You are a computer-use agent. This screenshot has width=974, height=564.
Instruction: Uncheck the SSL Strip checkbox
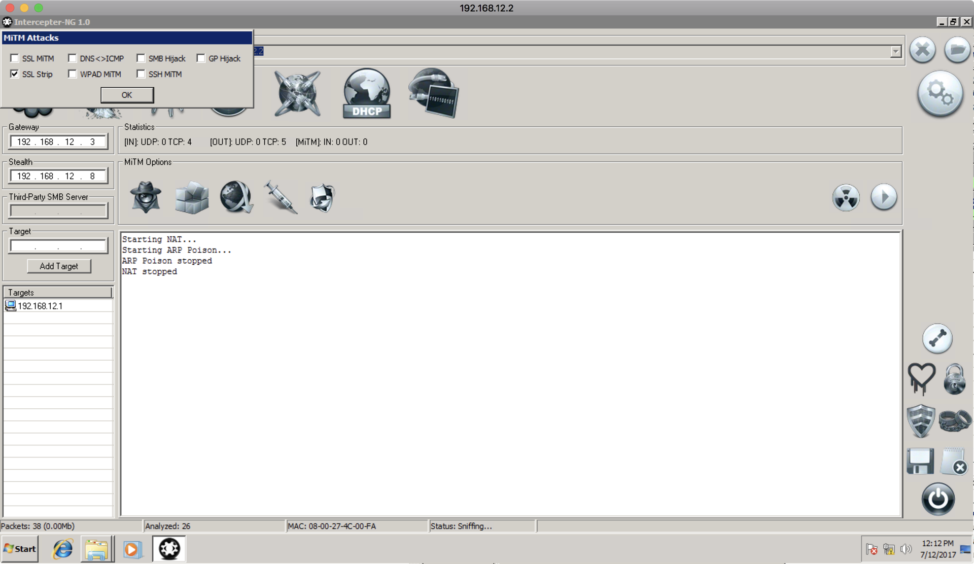(x=15, y=74)
